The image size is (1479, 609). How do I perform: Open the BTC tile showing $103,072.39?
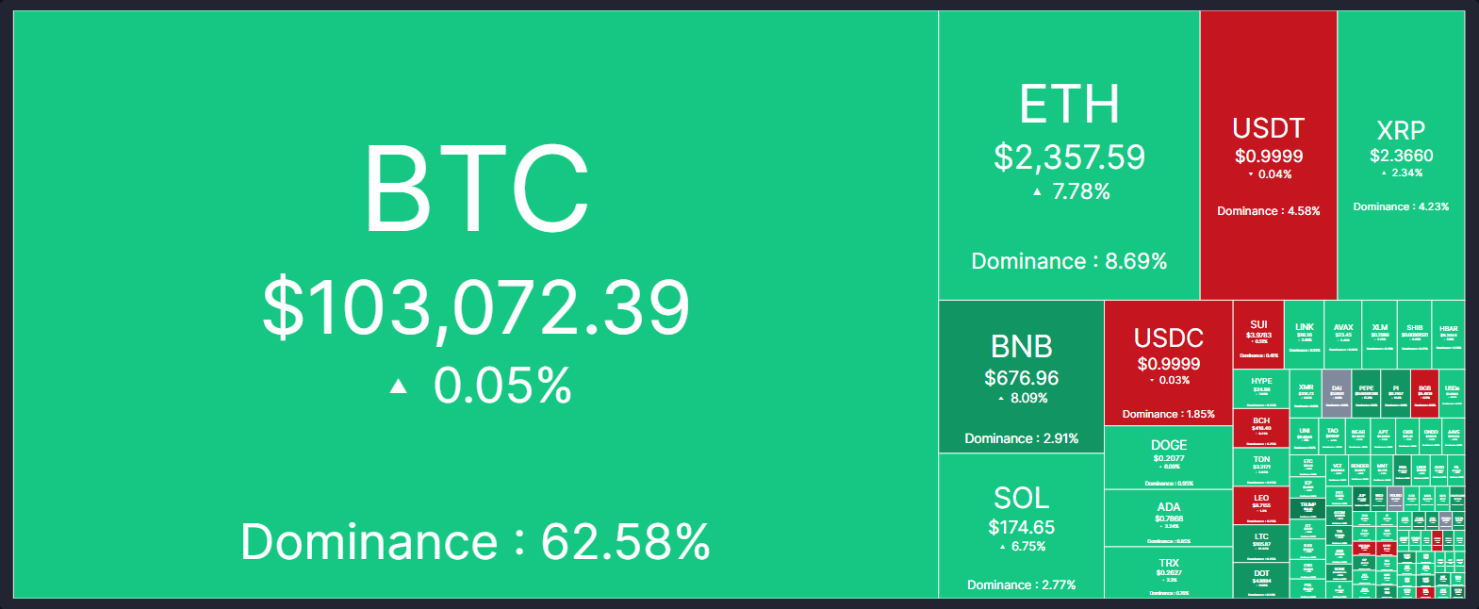click(476, 304)
